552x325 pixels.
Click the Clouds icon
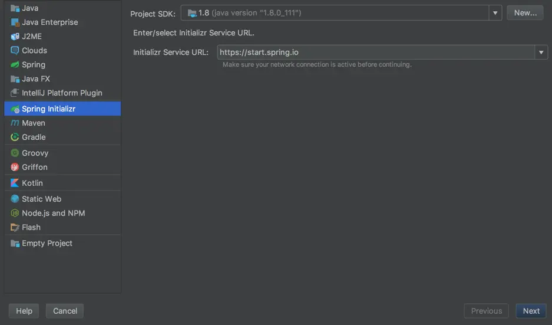15,50
